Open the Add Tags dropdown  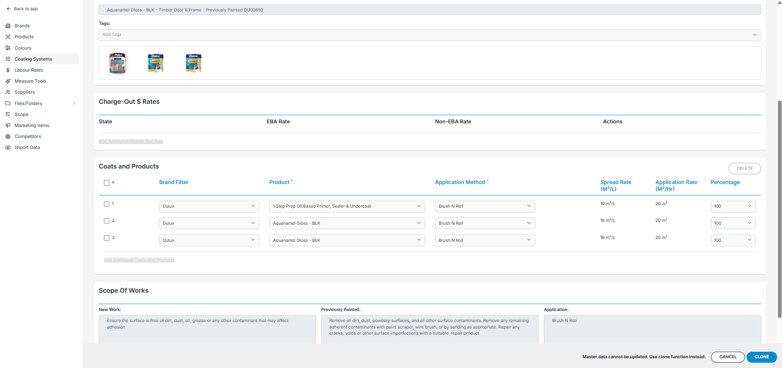click(429, 35)
